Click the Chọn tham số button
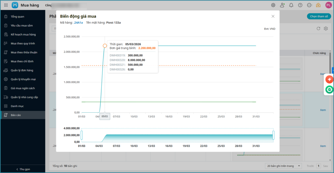334x173 pixels. click(x=319, y=17)
